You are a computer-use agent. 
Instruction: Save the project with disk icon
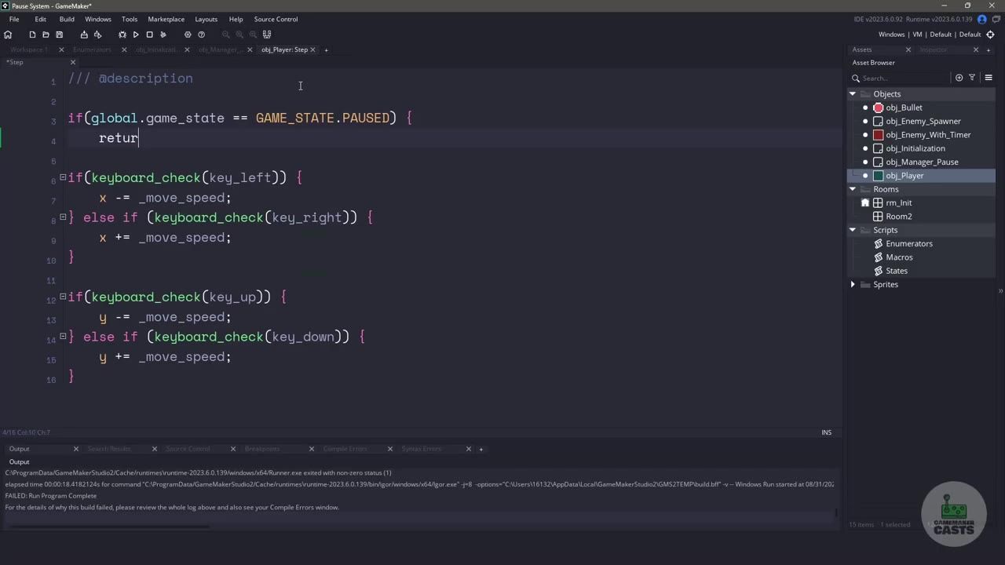pyautogui.click(x=59, y=35)
